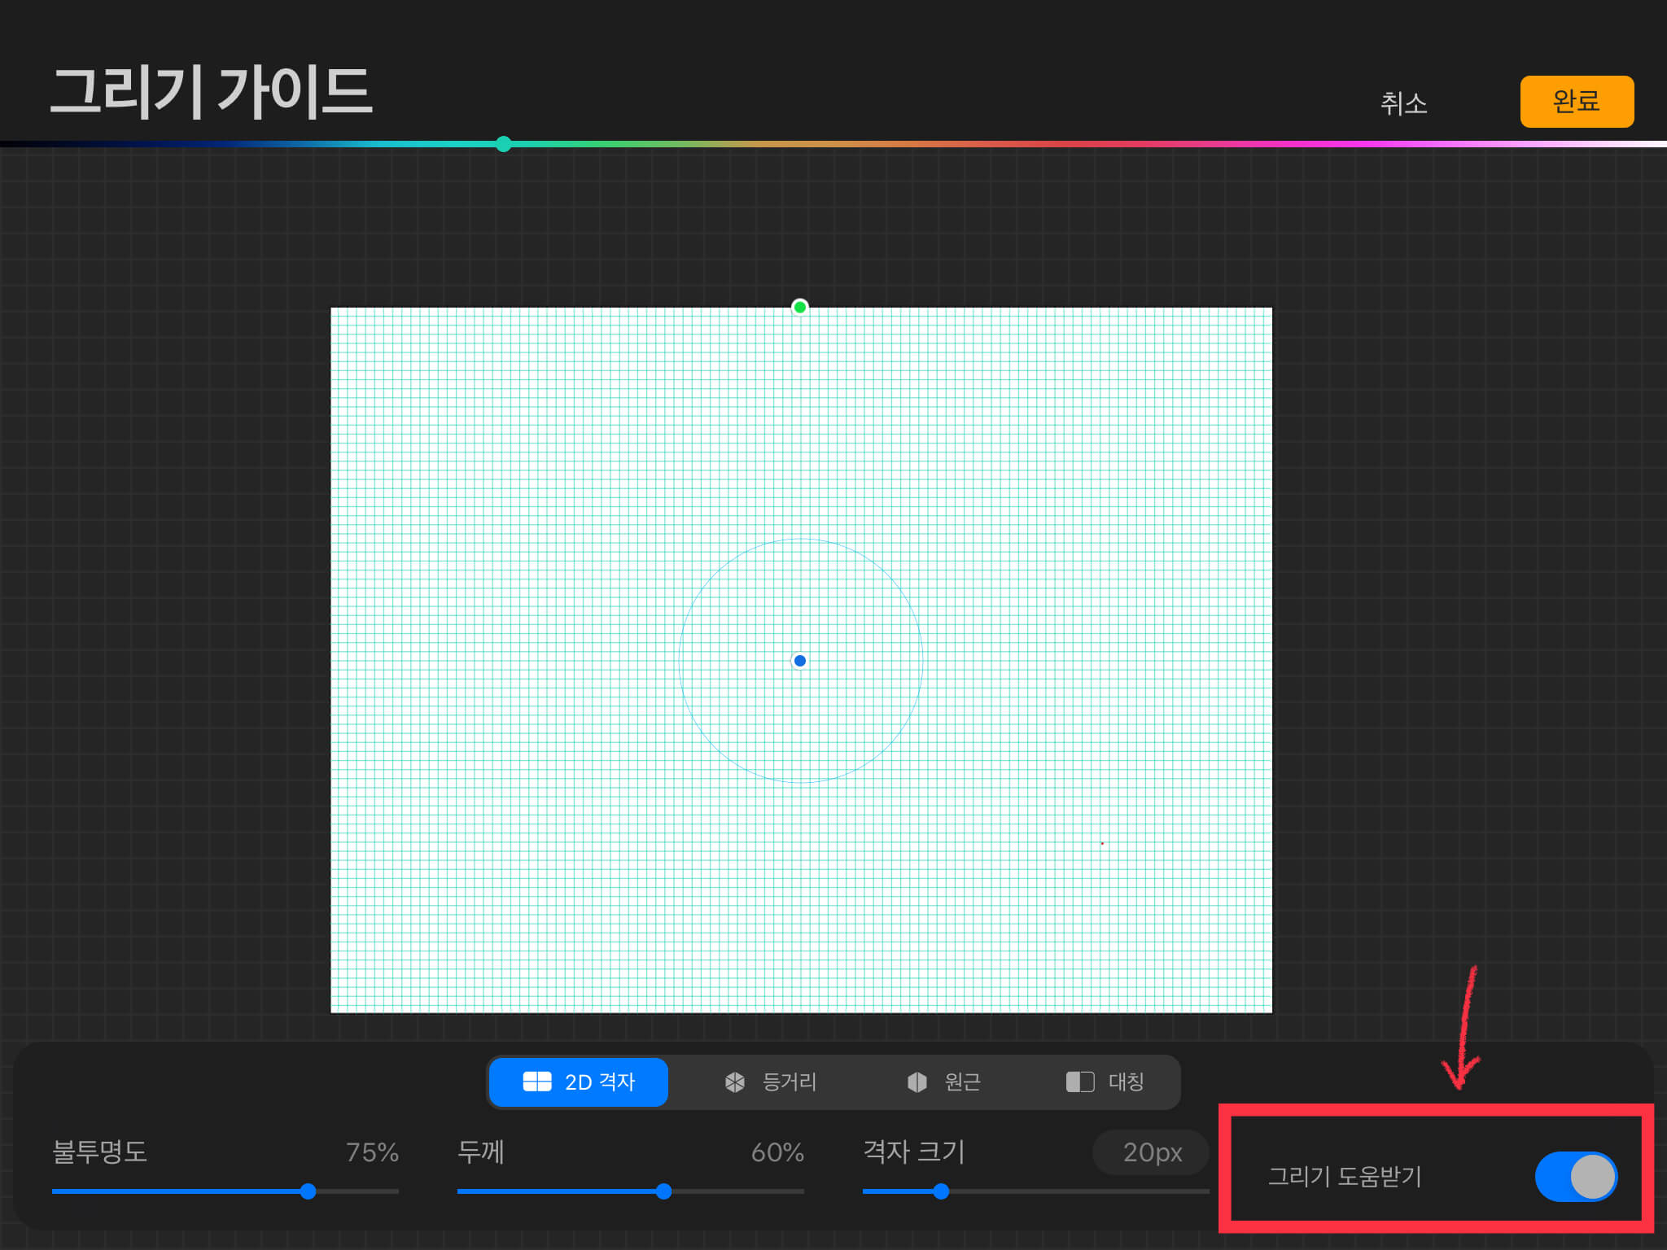The image size is (1667, 1250).
Task: Select the 2D 격자 tab
Action: [600, 1082]
